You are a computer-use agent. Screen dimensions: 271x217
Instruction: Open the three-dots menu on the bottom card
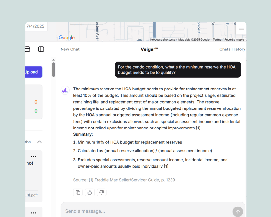pos(33,213)
